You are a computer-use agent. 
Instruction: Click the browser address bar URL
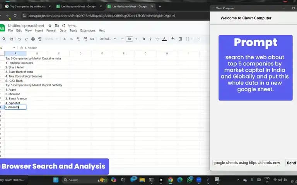102,16
